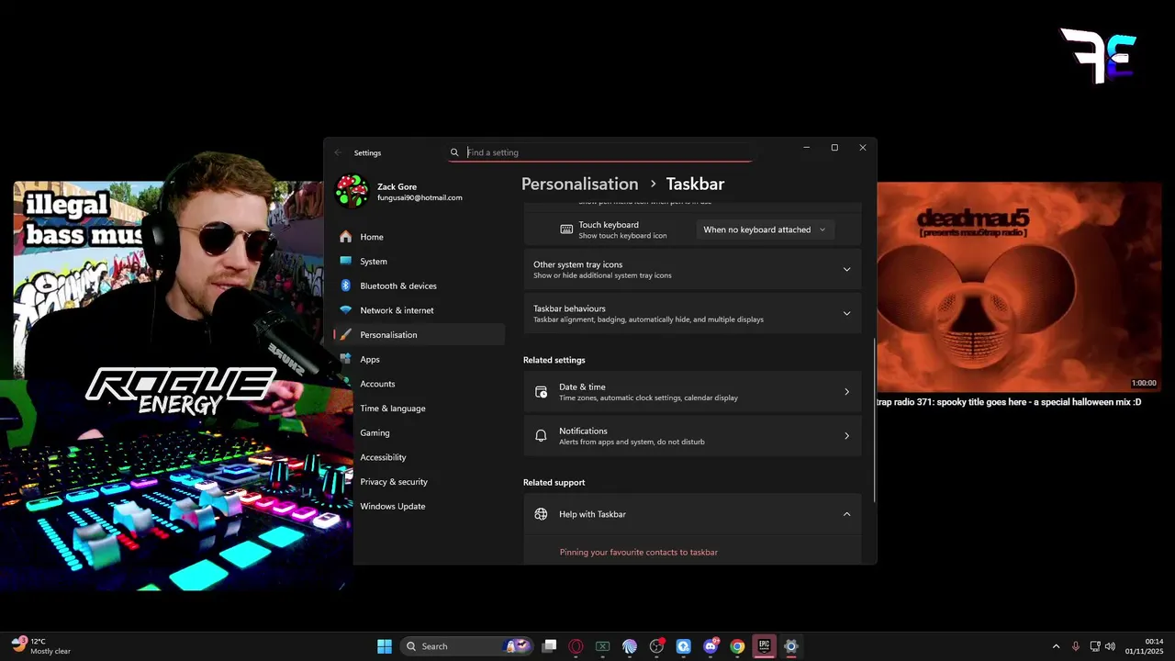
Task: Open the network icon in system tray
Action: pyautogui.click(x=1095, y=646)
